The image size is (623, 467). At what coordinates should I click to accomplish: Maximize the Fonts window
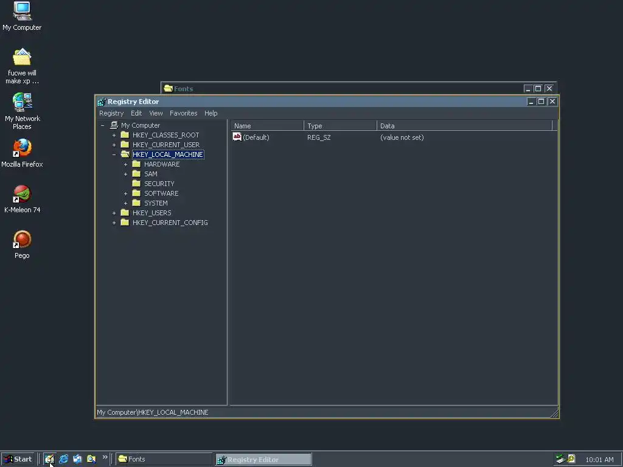click(x=538, y=89)
